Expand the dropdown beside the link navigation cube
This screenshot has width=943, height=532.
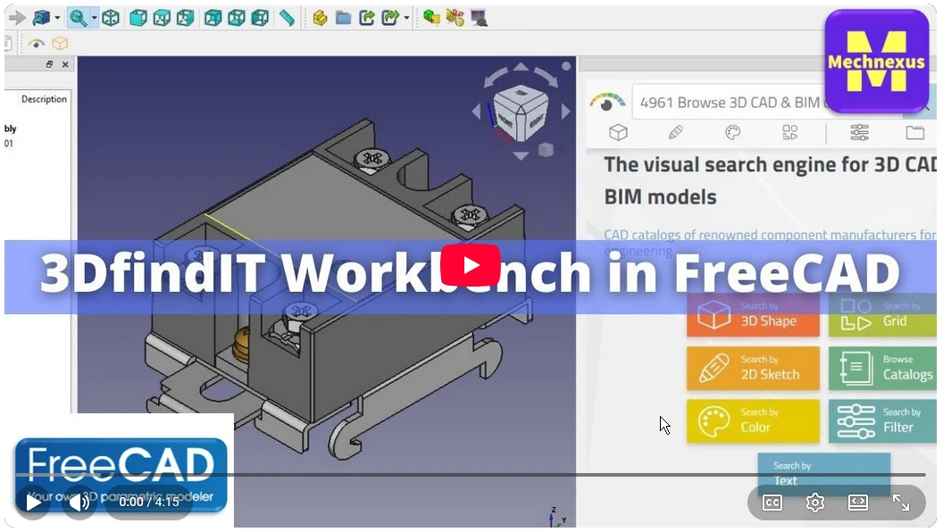[57, 18]
